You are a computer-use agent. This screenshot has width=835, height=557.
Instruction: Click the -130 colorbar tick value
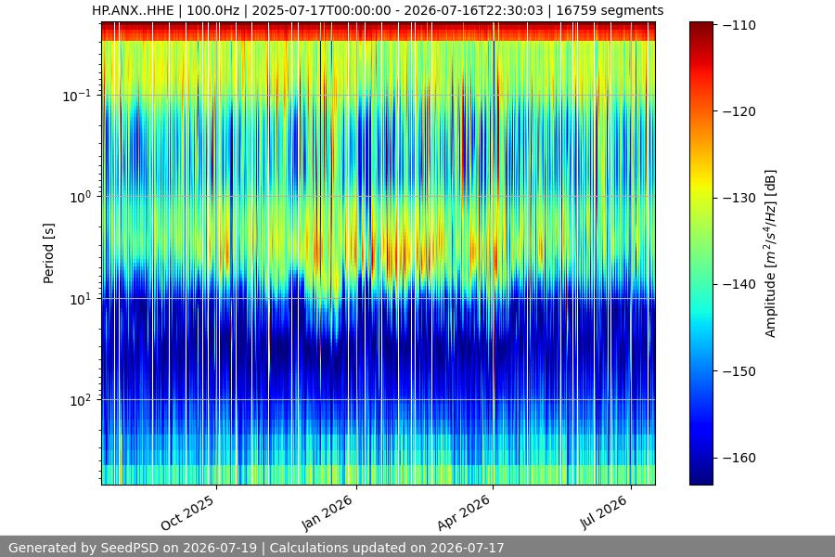point(739,198)
